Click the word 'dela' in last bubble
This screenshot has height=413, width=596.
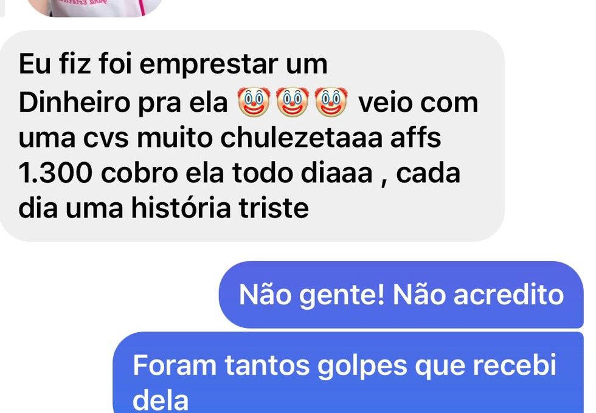coord(161,400)
